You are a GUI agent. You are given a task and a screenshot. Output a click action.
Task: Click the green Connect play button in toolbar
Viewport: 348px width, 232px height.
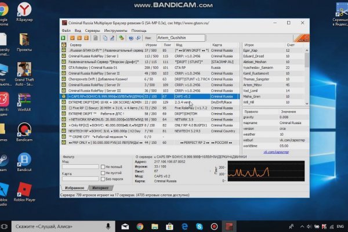click(64, 37)
